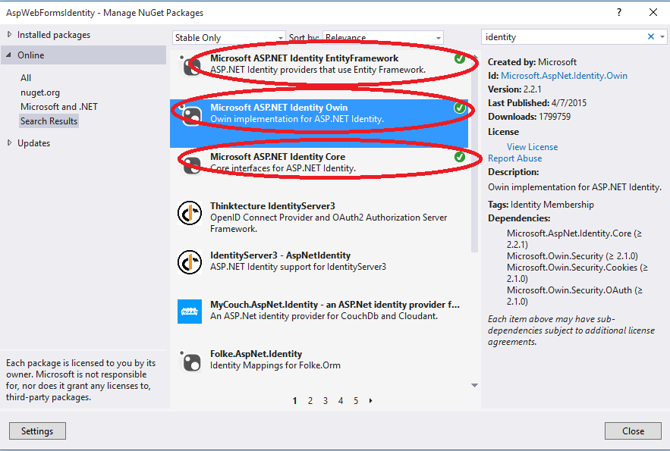Click the Tags: Identity Membership text

[x=541, y=205]
